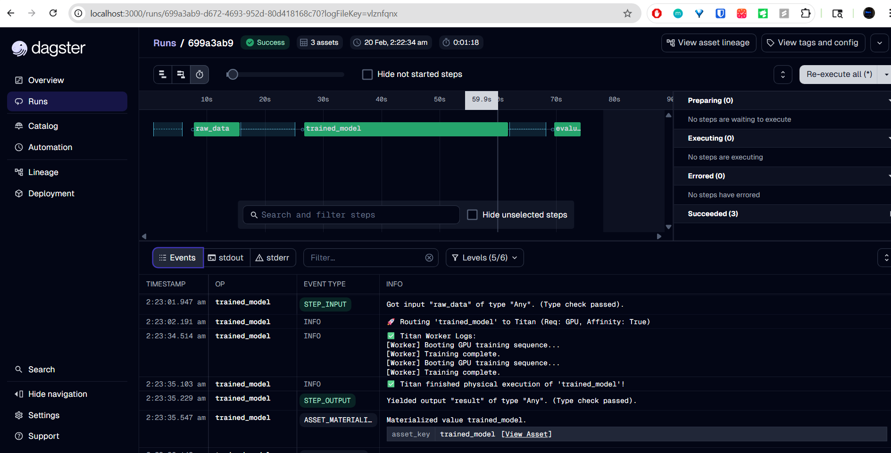This screenshot has height=453, width=891.
Task: Click the Gantt zoom slider handle
Action: [x=233, y=75]
